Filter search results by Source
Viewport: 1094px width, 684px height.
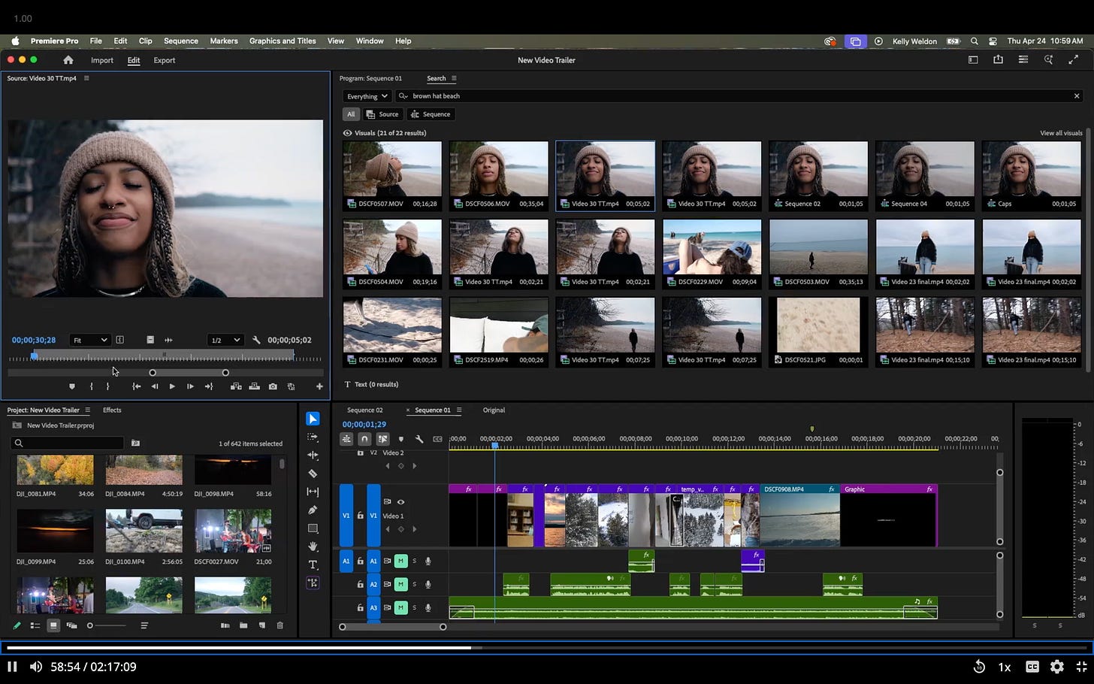382,114
